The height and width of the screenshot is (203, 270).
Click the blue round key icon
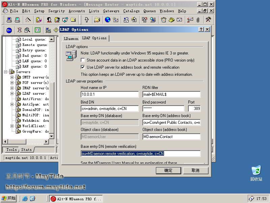[x=9, y=30]
